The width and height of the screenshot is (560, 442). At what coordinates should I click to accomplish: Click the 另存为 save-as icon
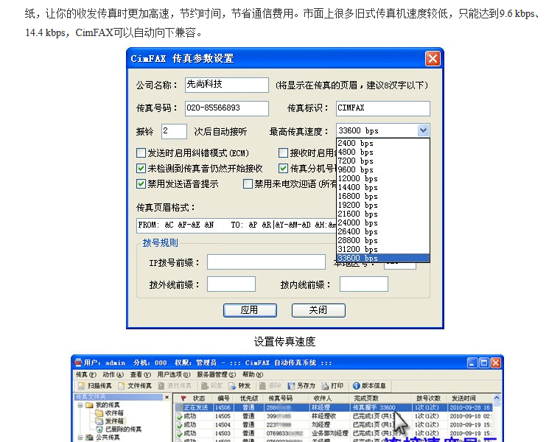(x=292, y=385)
